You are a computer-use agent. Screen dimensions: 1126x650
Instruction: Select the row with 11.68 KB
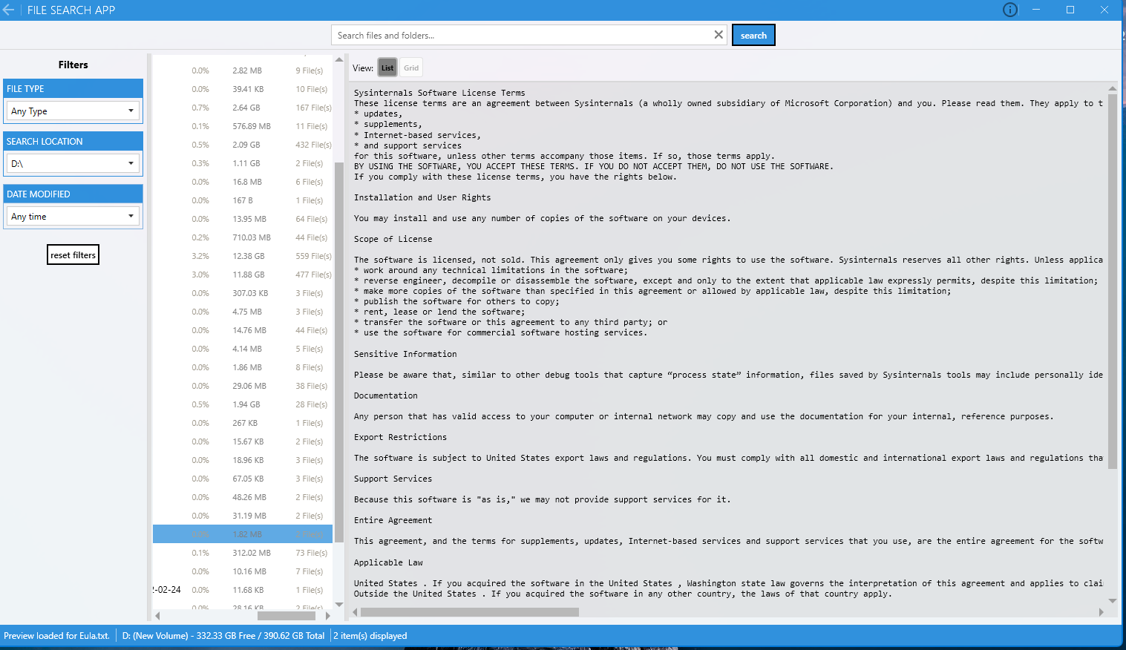(x=243, y=590)
